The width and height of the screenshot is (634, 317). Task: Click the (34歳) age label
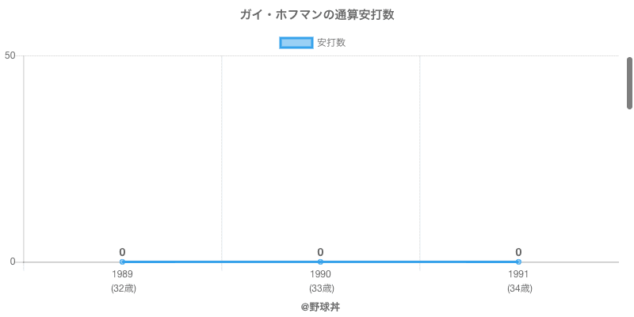pyautogui.click(x=519, y=288)
